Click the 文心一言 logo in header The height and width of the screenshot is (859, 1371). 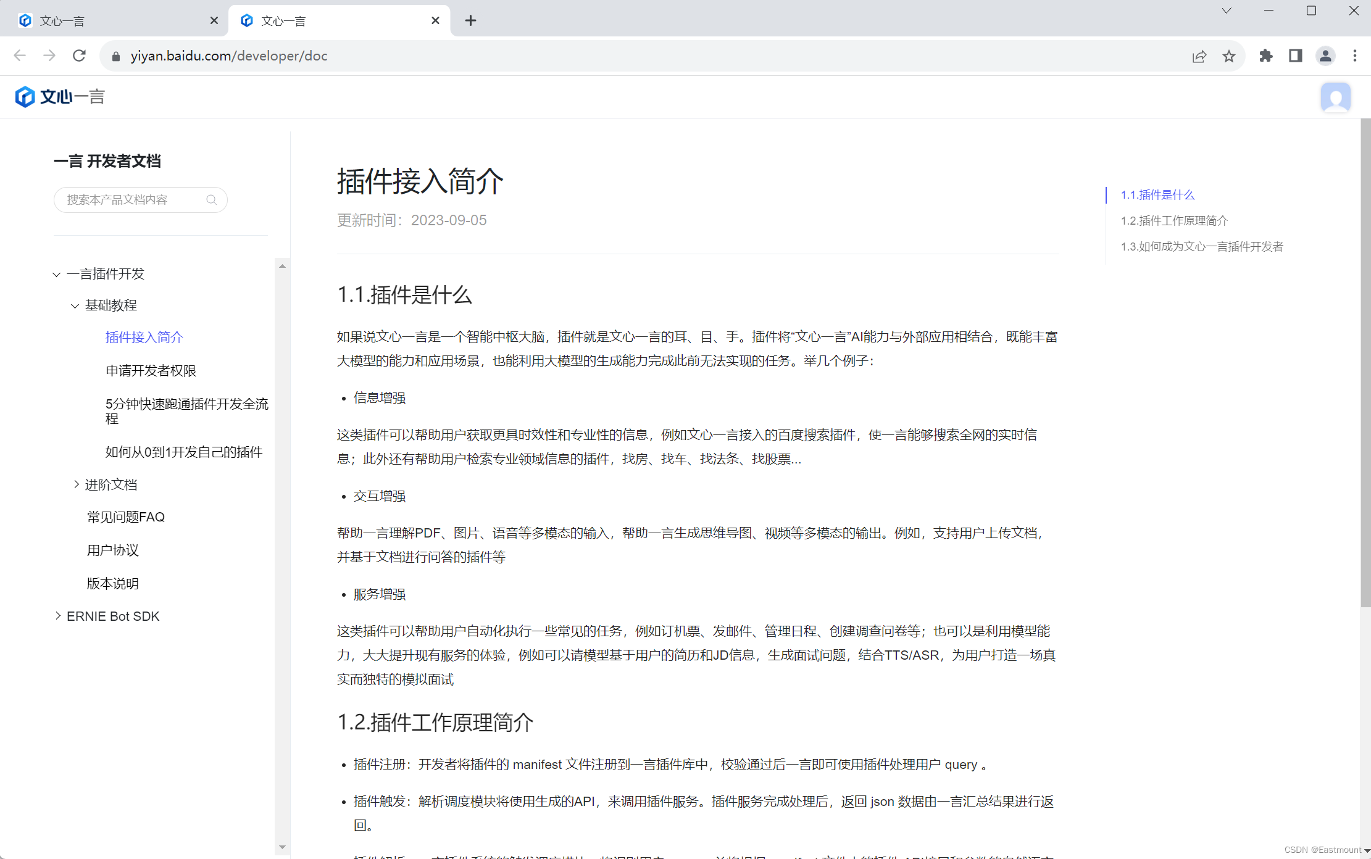point(60,97)
